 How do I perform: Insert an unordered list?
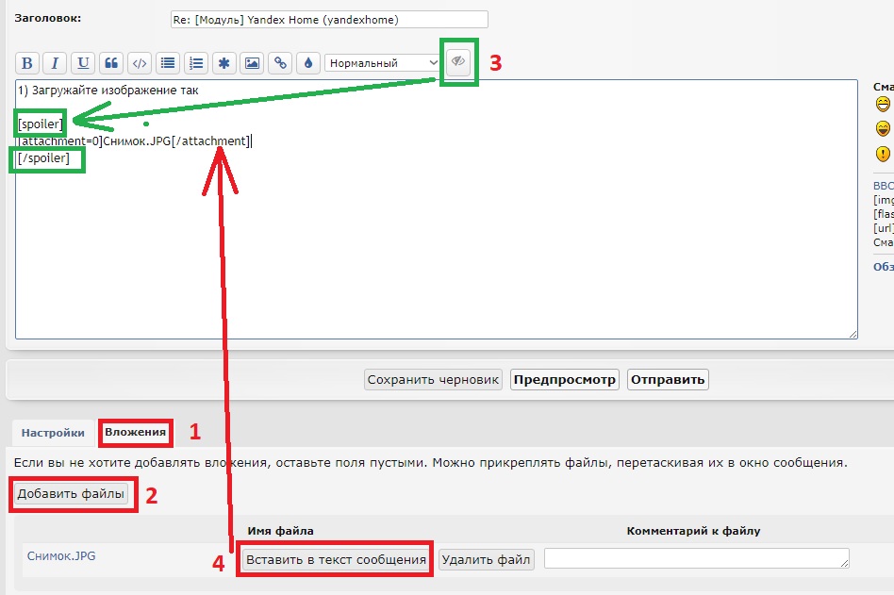pos(168,63)
